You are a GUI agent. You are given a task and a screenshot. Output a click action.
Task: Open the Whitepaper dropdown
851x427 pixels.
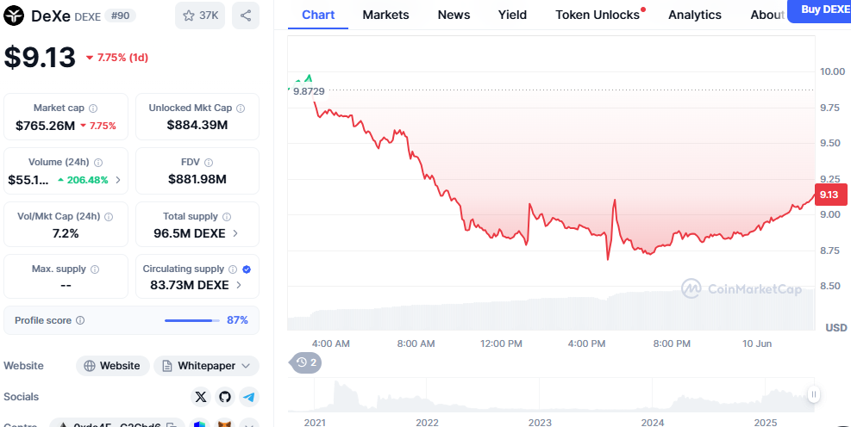click(206, 366)
